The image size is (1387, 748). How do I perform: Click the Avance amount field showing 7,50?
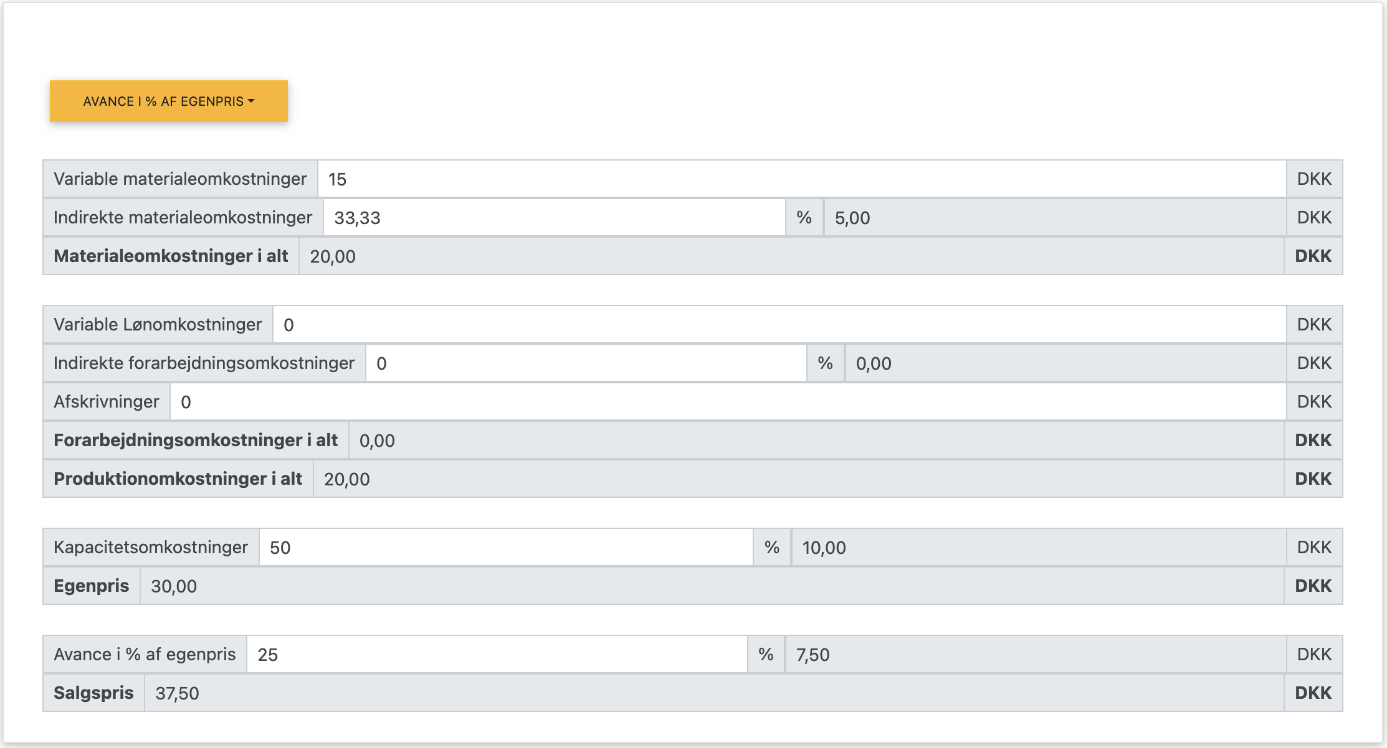point(1035,655)
